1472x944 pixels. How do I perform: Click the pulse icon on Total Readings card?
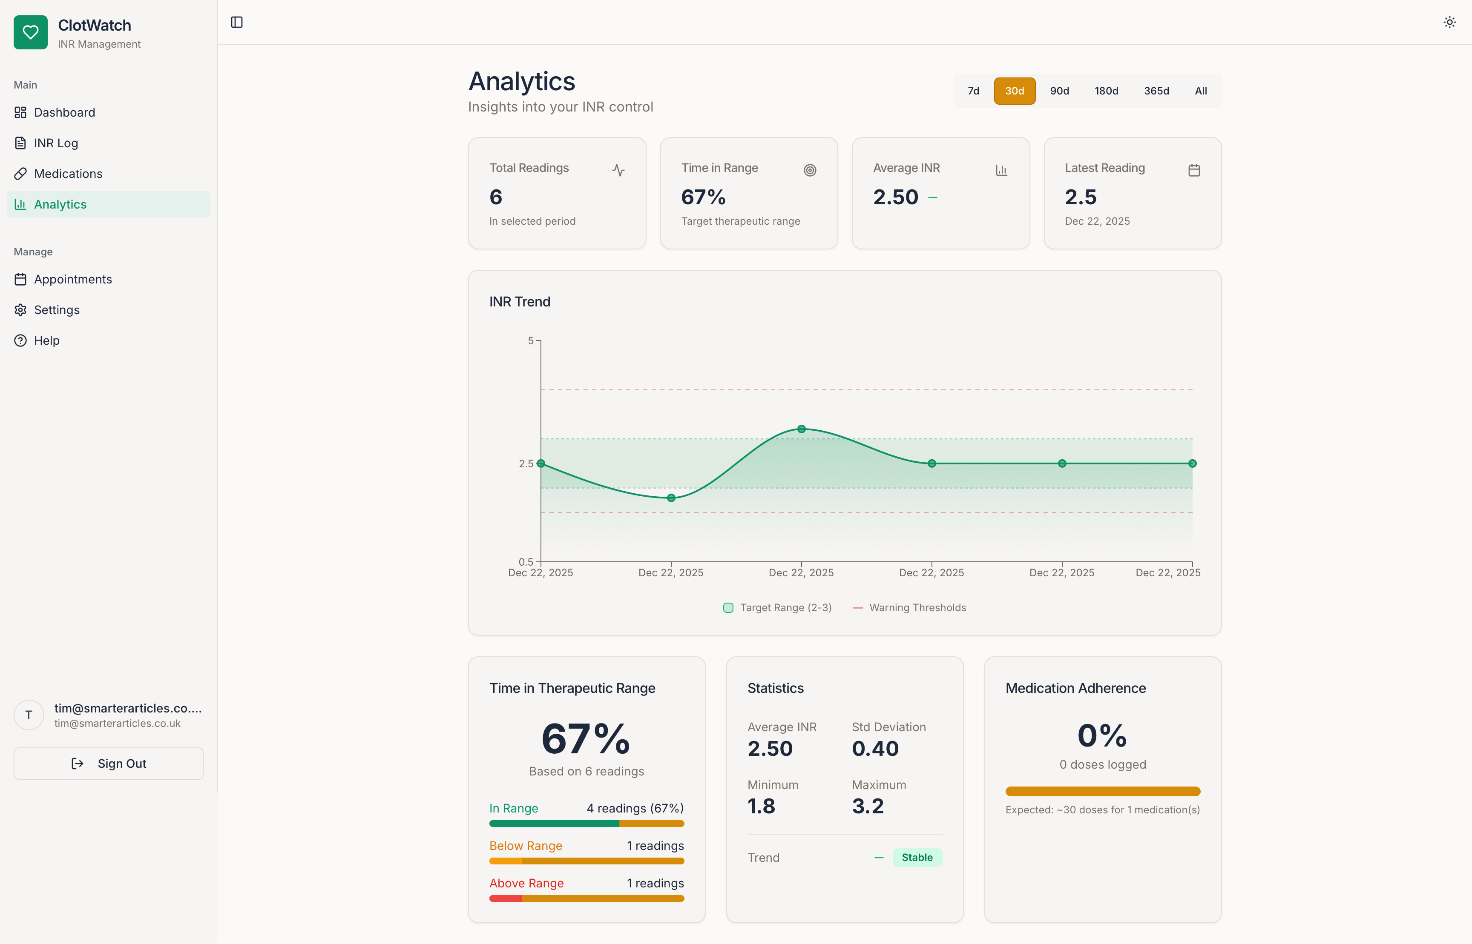pyautogui.click(x=618, y=170)
